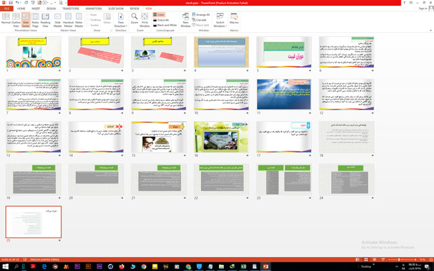Select Color display mode
The width and height of the screenshot is (434, 271).
(160, 14)
